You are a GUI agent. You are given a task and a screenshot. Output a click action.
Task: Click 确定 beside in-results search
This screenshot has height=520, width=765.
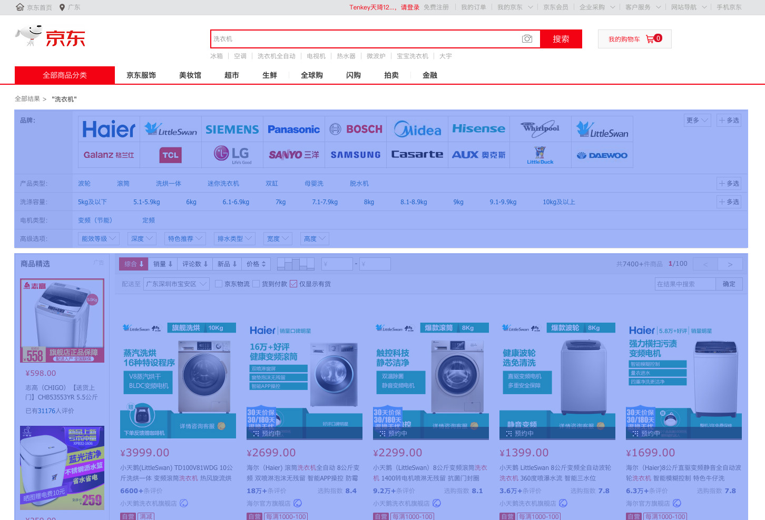[729, 284]
